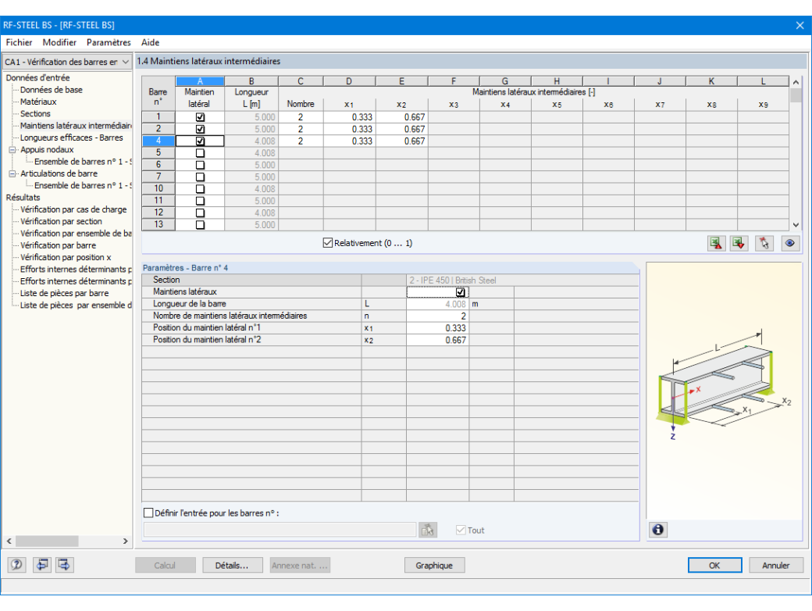Open Vérification par position x result
The width and height of the screenshot is (812, 611).
(x=66, y=258)
